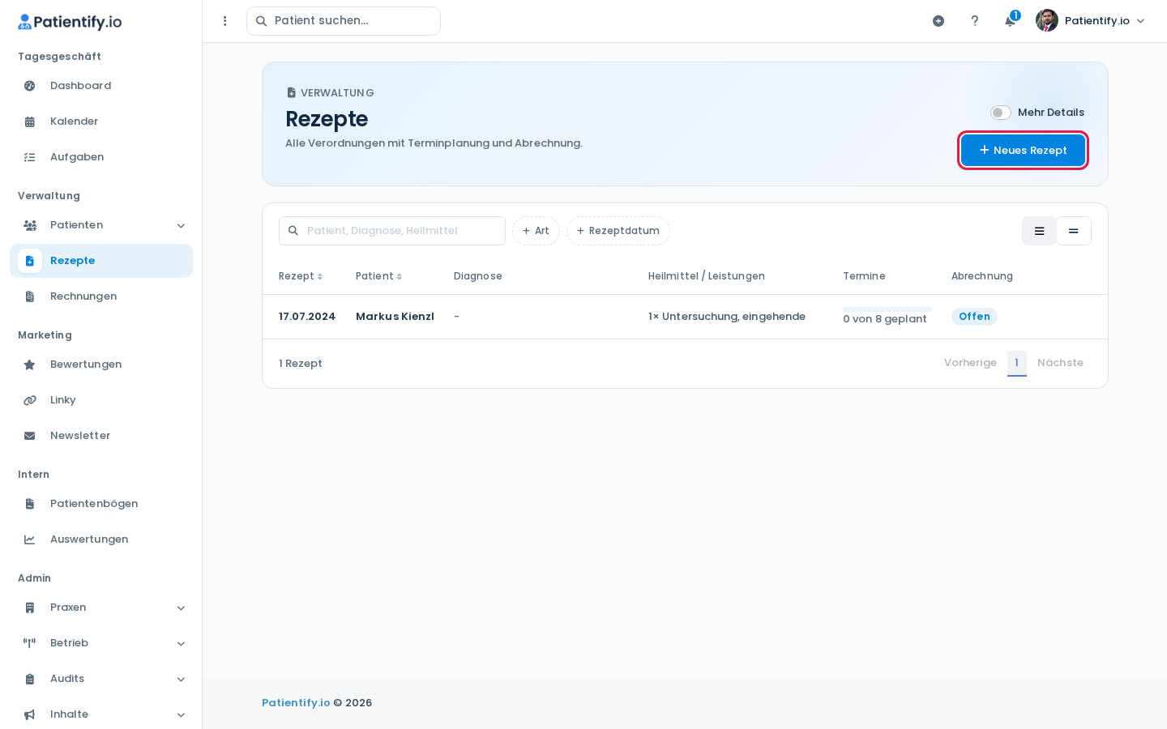1167x729 pixels.
Task: Expand the Betrieb submenu chevron
Action: [x=181, y=643]
